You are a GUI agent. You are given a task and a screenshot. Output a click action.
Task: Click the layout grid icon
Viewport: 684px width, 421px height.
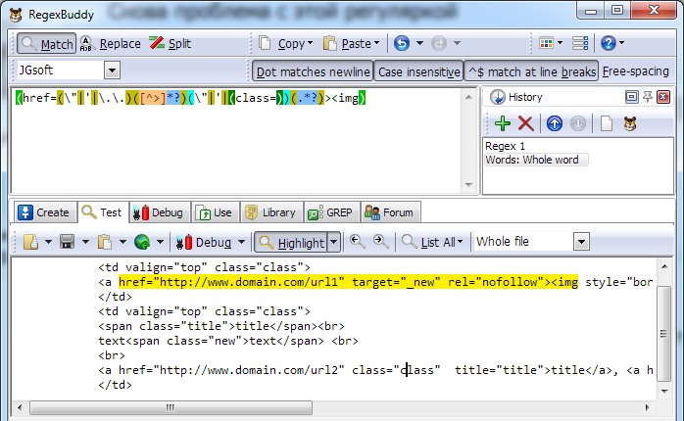coord(546,43)
